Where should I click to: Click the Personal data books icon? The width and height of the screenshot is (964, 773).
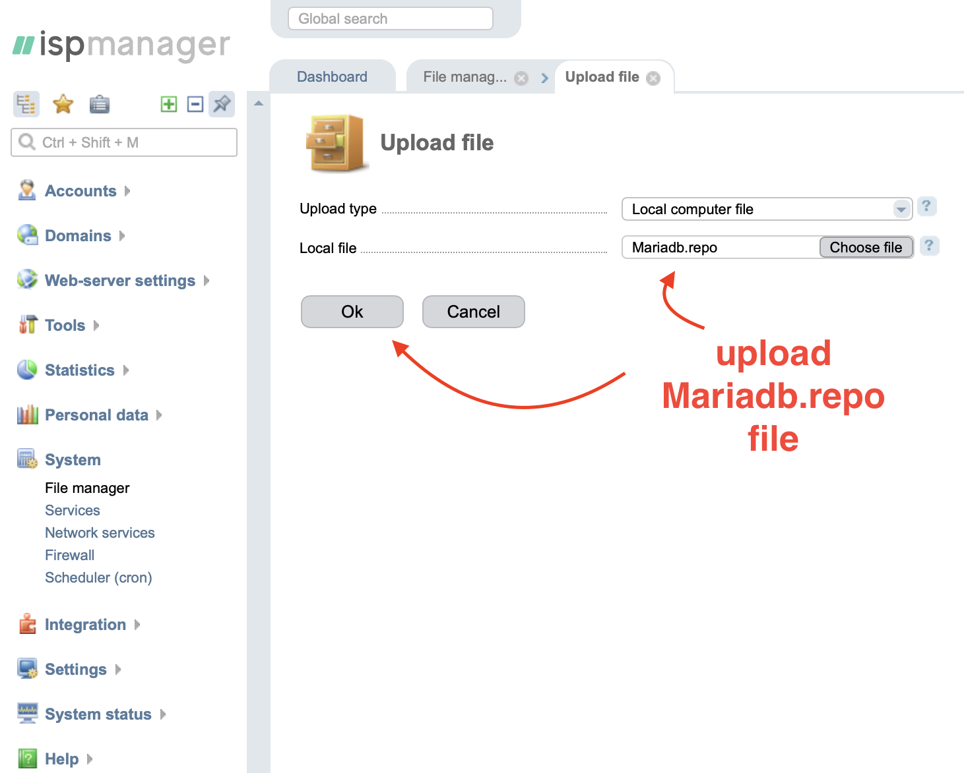[27, 415]
